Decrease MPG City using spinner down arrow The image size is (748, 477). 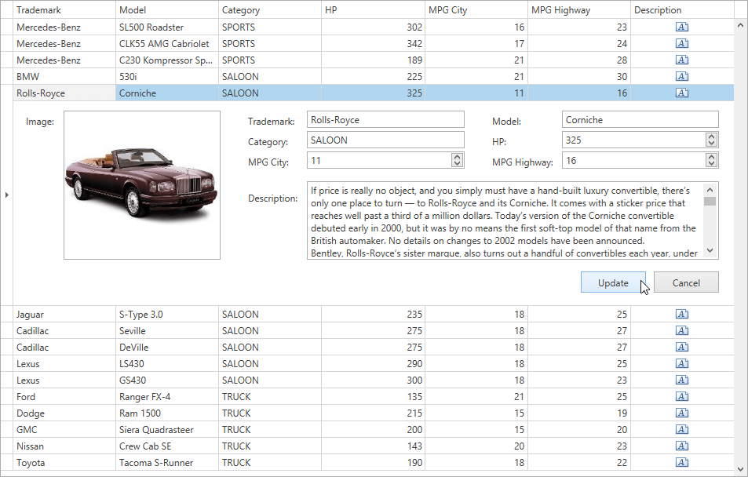click(457, 163)
